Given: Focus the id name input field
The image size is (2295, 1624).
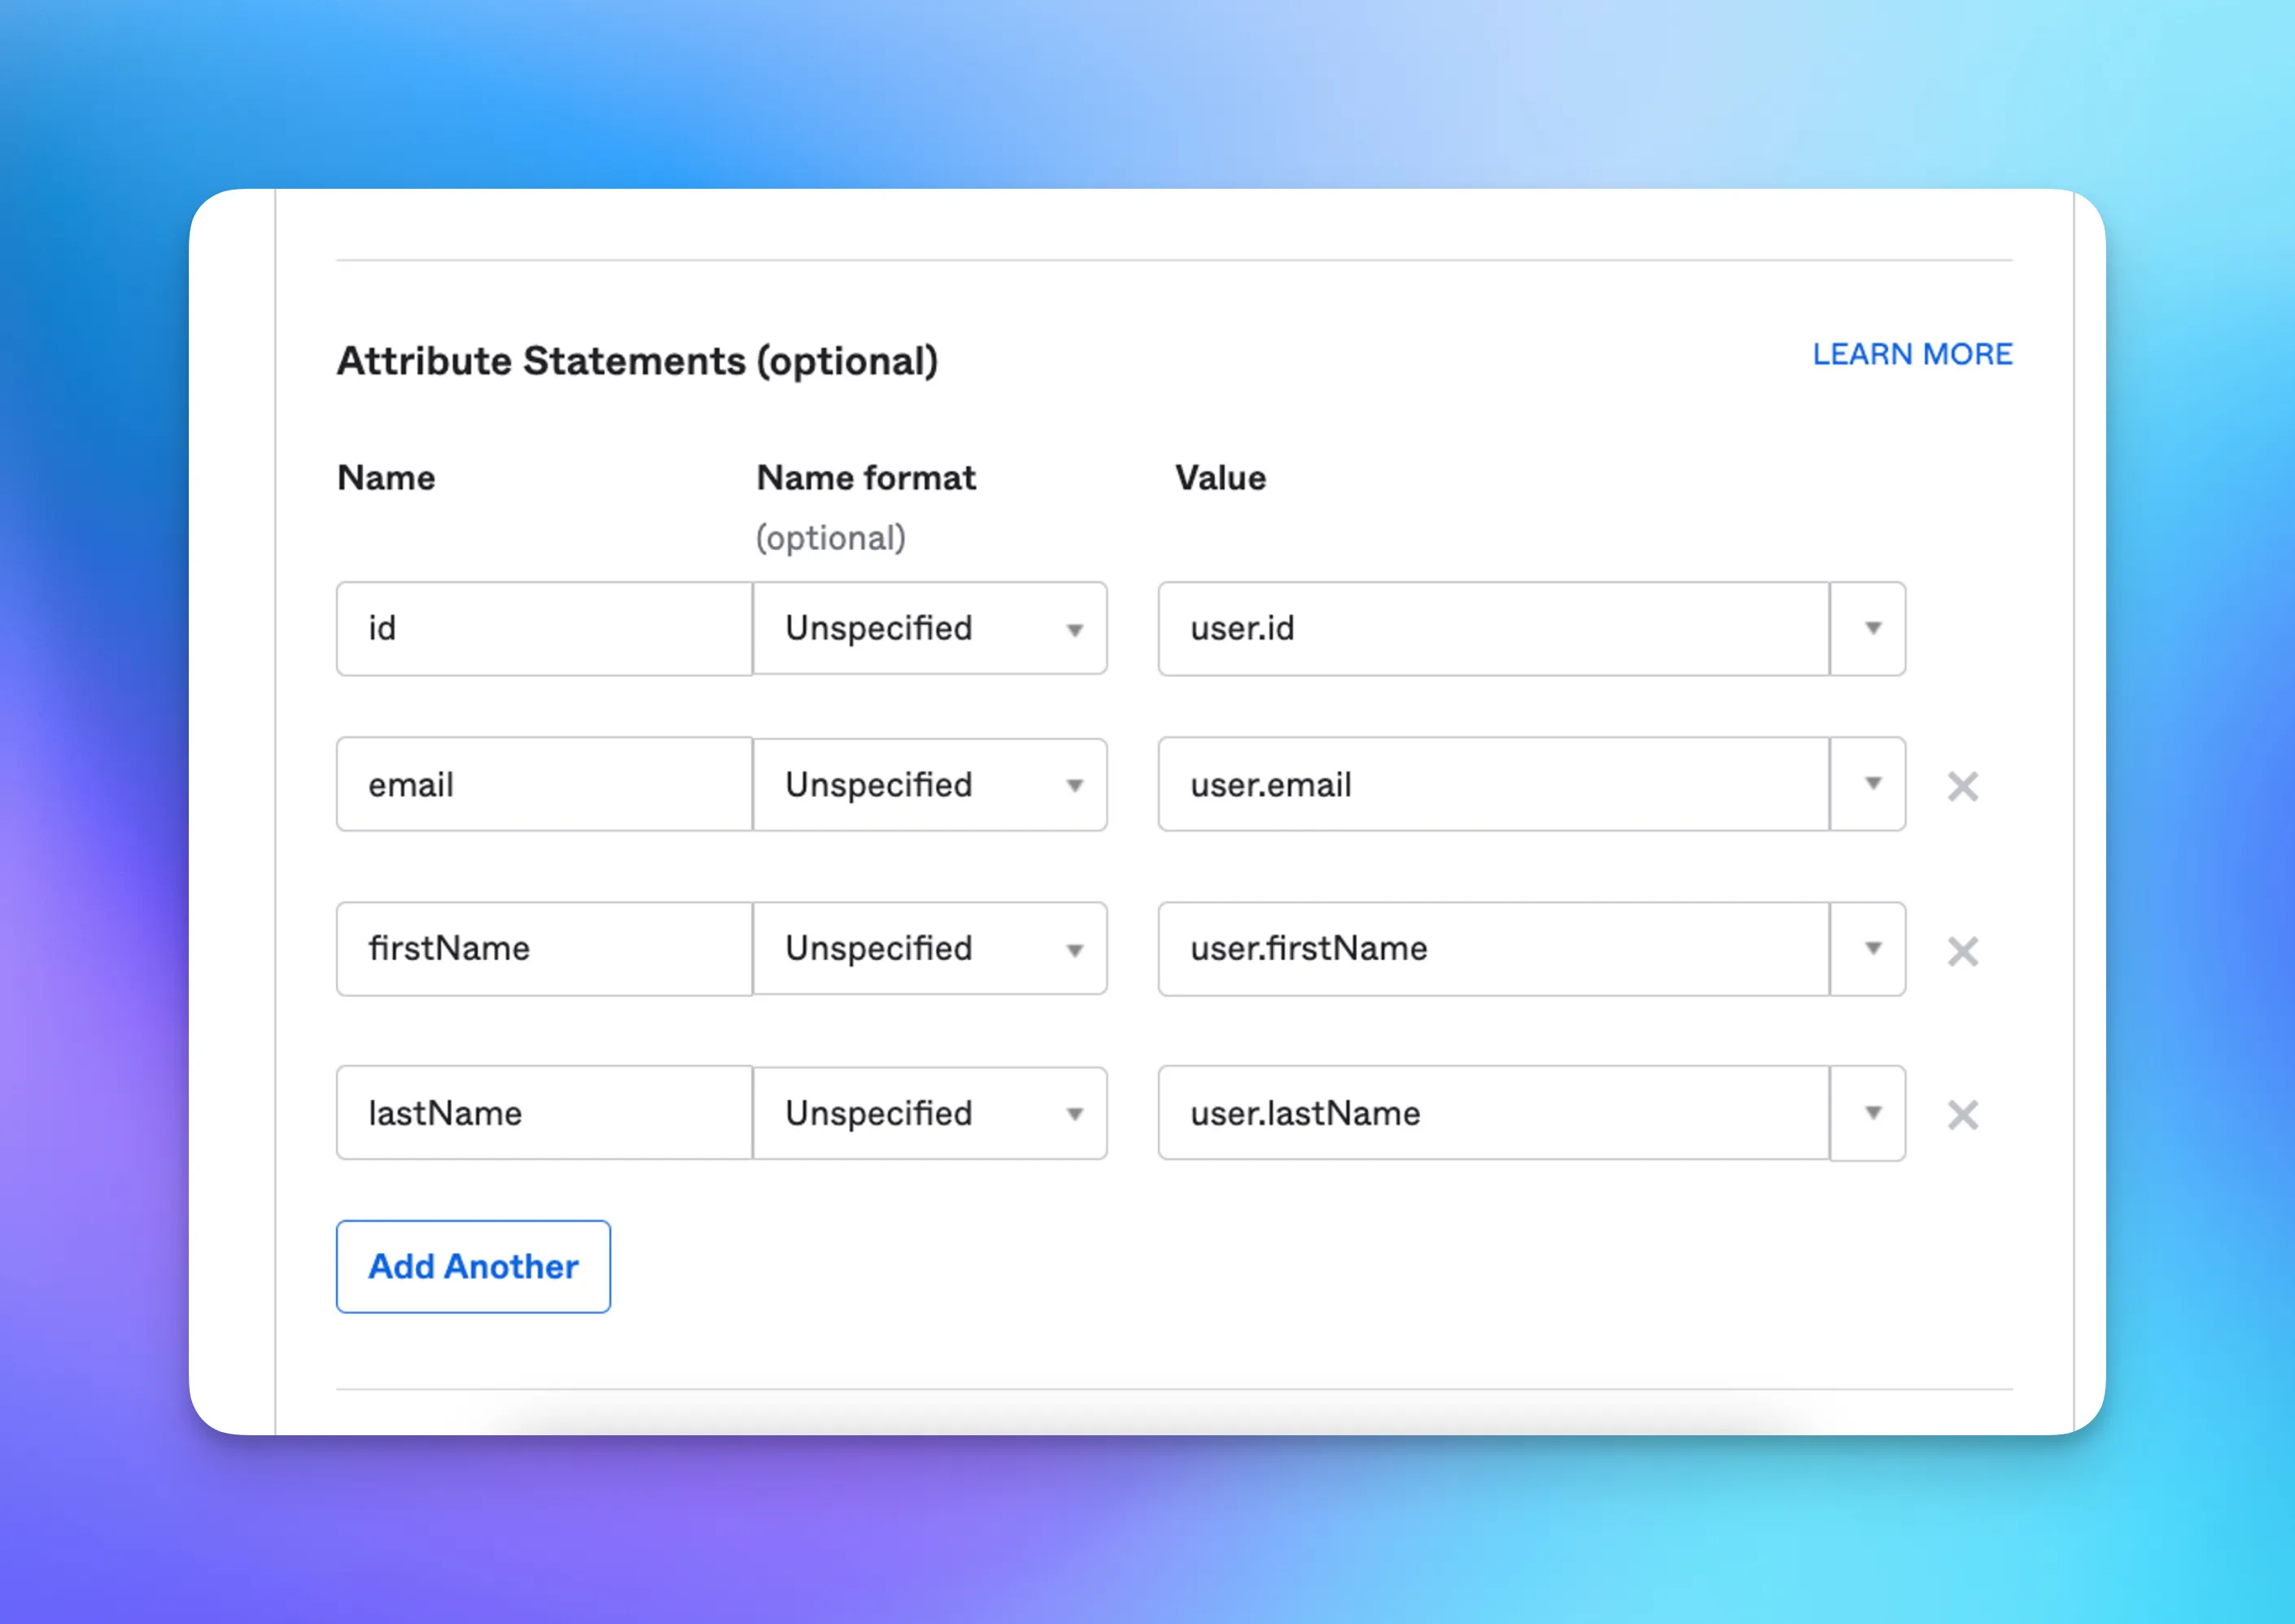Looking at the screenshot, I should [544, 628].
